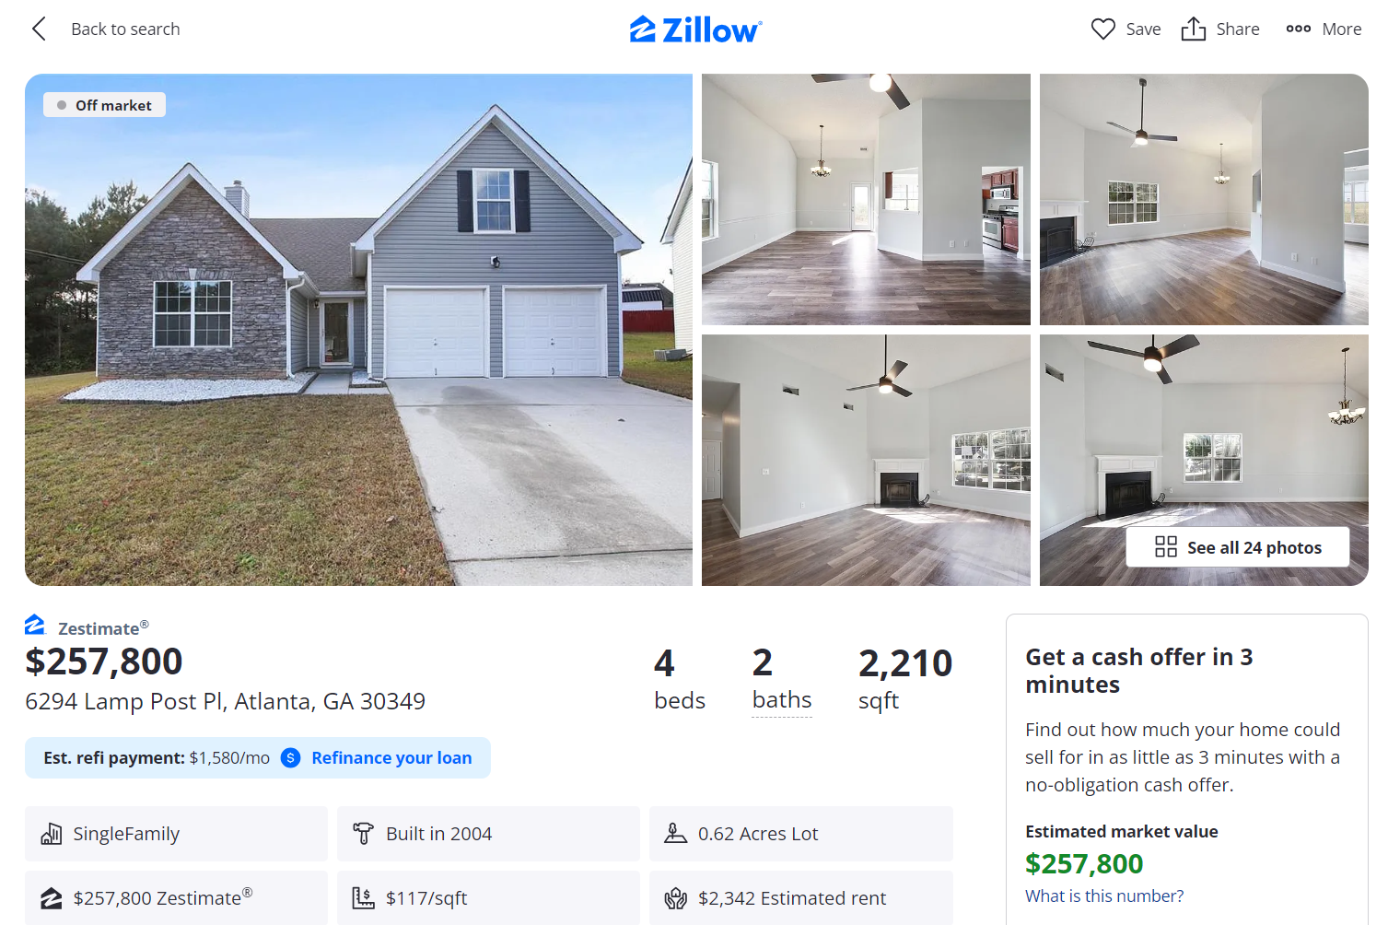This screenshot has width=1388, height=925.
Task: Click the dollar coin refinance icon
Action: 290,757
